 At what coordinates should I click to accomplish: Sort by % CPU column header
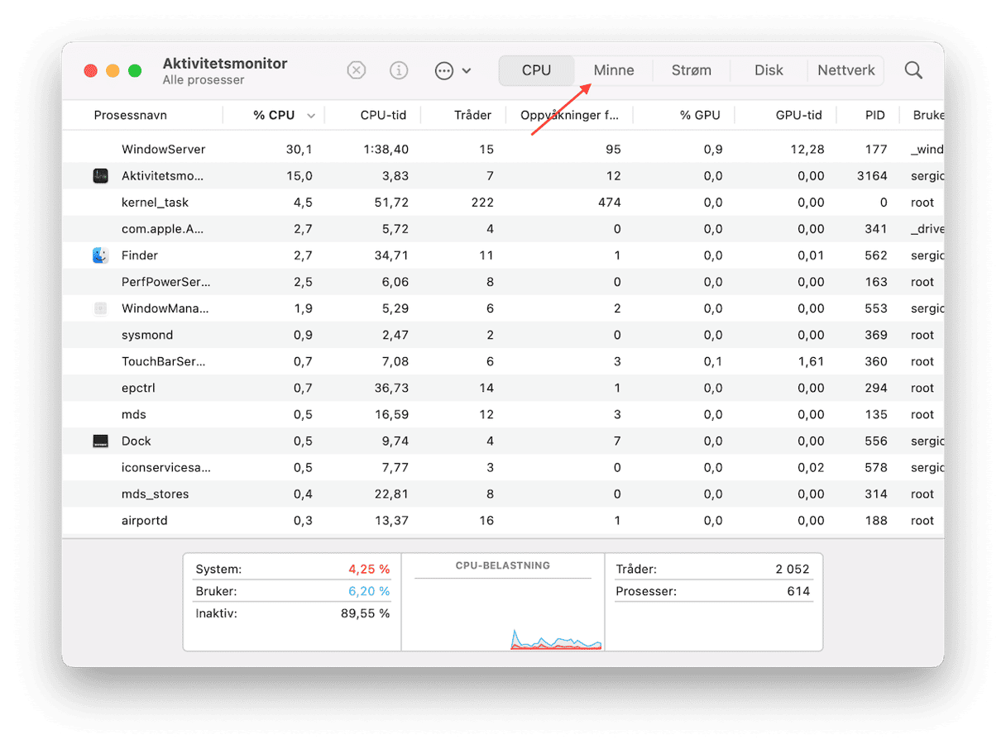[x=274, y=115]
